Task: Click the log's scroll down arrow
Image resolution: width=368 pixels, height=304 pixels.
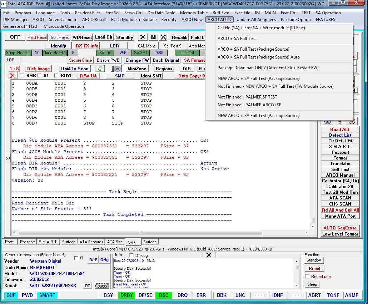Action: pos(312,227)
